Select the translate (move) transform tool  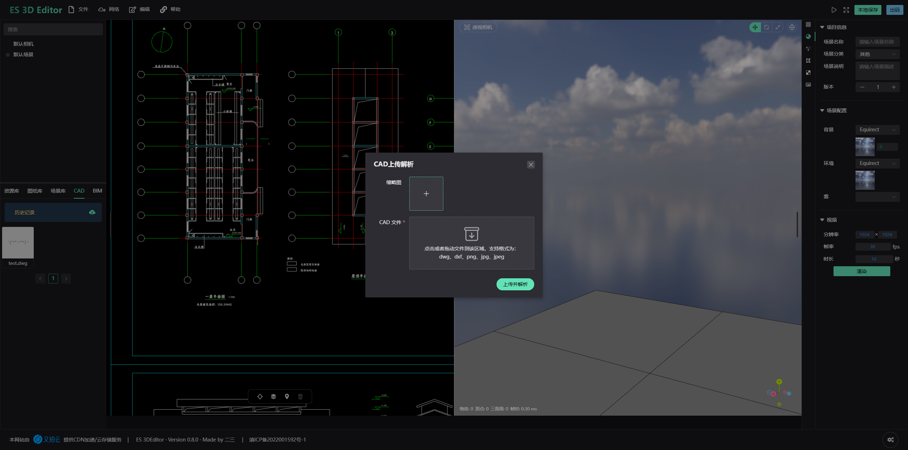point(755,27)
